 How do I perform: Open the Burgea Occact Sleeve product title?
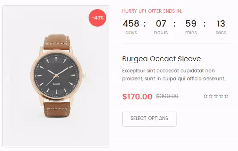click(161, 59)
